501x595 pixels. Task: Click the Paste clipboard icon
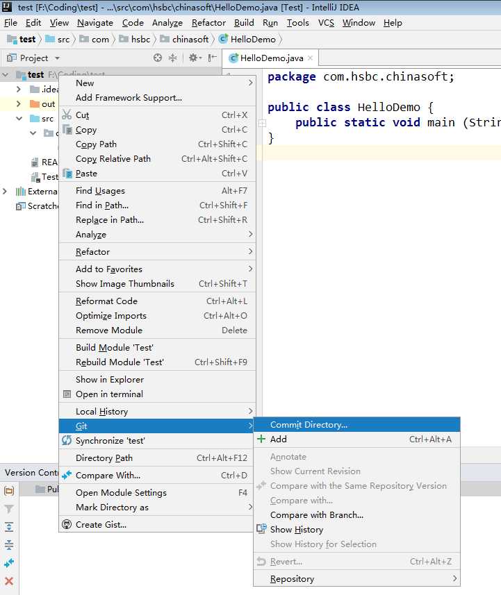click(67, 174)
